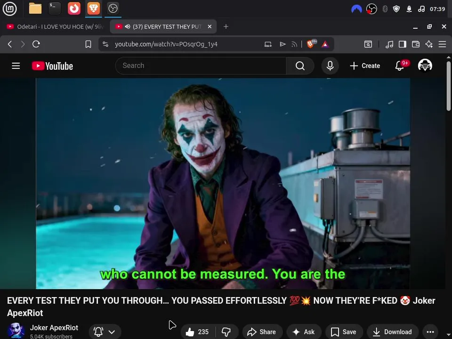The height and width of the screenshot is (339, 452).
Task: Open the page search toolbar icon
Action: tap(368, 44)
